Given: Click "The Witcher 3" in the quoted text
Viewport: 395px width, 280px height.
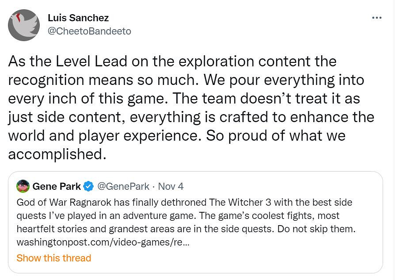Looking at the screenshot, I should [239, 202].
